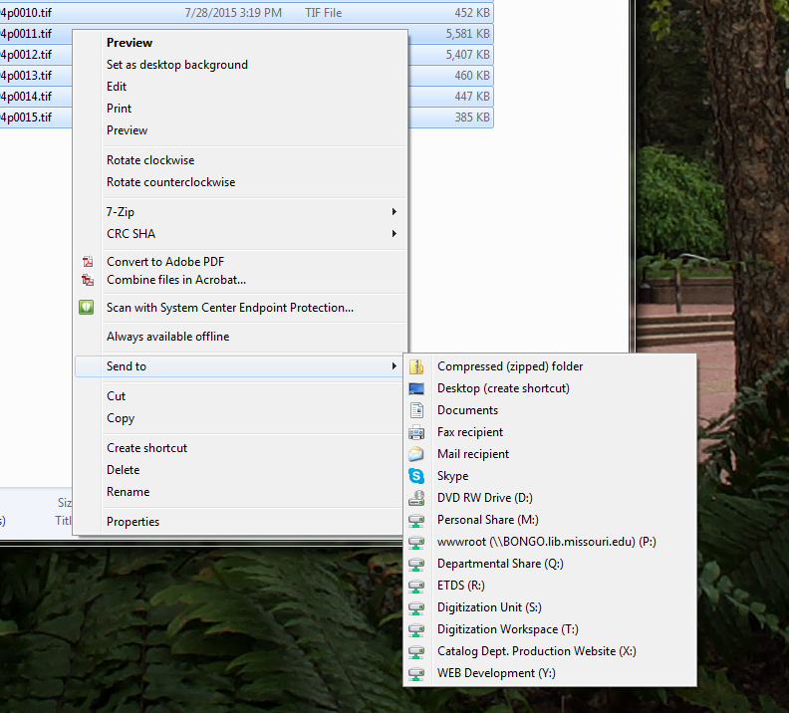This screenshot has height=713, width=789.
Task: Click the Combine files in Acrobat icon
Action: (88, 280)
